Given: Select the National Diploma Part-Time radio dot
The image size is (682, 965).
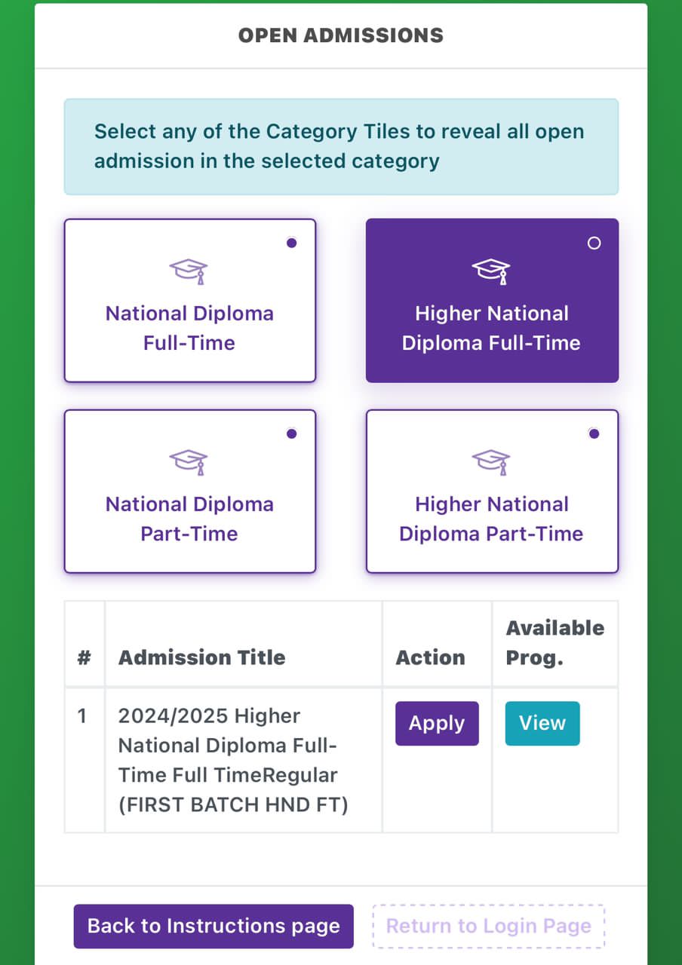Looking at the screenshot, I should pyautogui.click(x=292, y=433).
